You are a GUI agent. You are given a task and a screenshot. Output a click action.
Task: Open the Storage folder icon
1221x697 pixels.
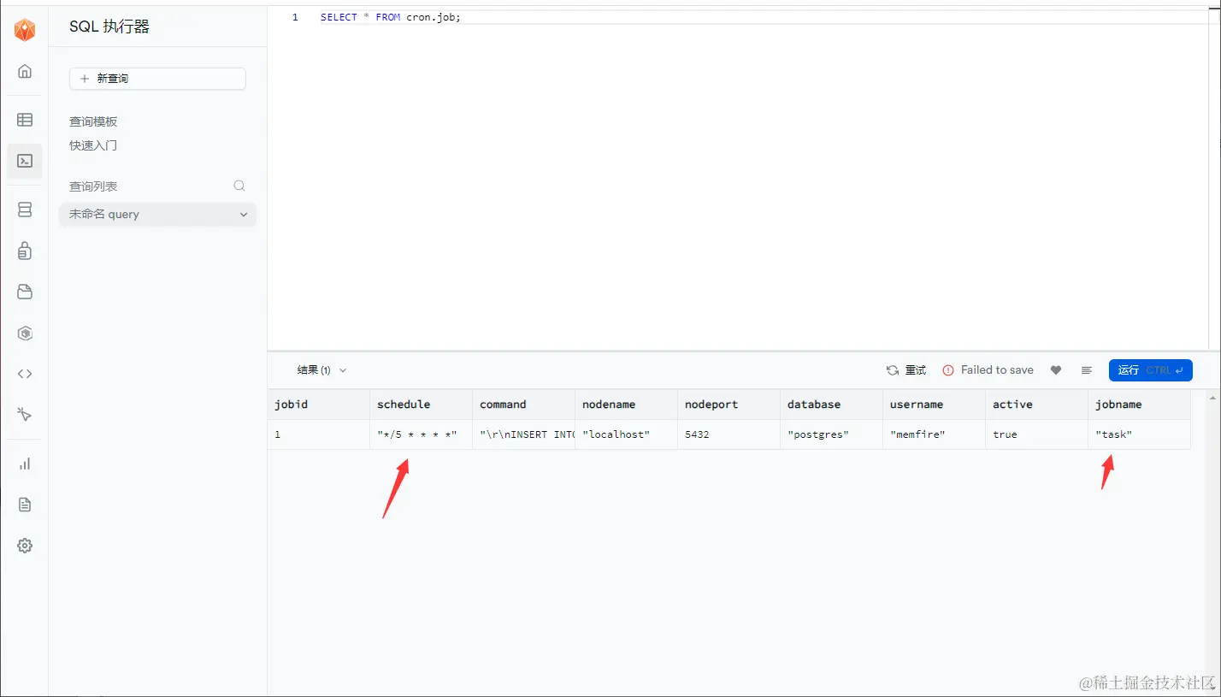pos(25,292)
